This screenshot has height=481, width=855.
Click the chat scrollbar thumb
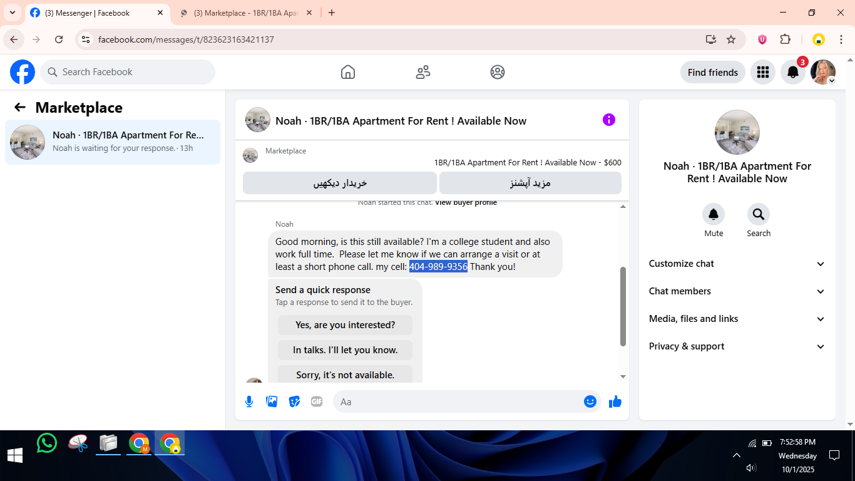click(x=623, y=306)
